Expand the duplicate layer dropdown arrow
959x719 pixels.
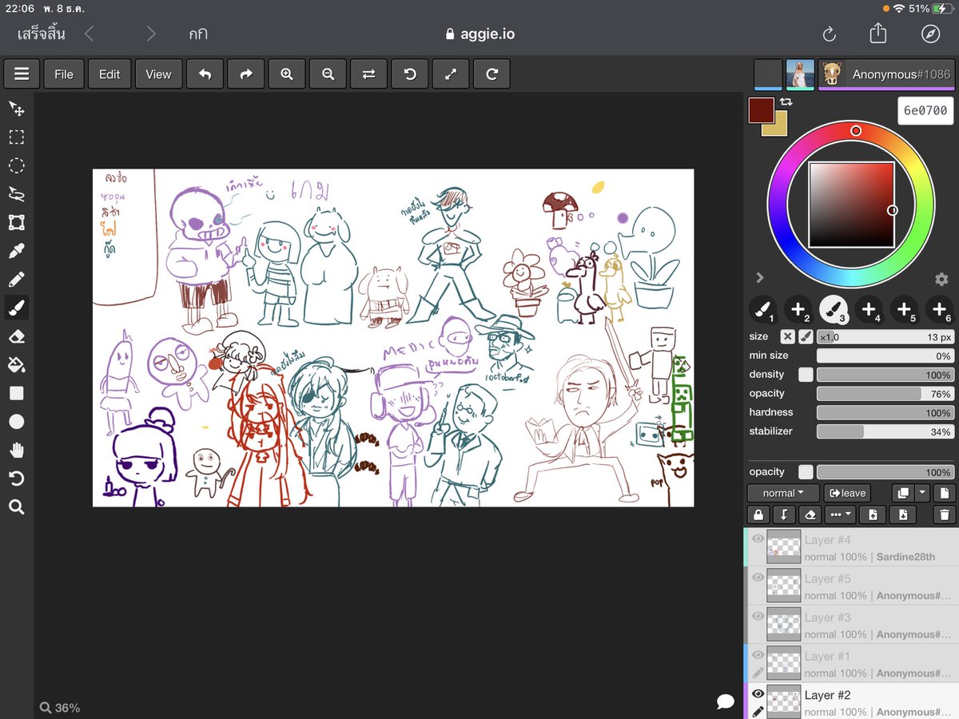tap(922, 493)
